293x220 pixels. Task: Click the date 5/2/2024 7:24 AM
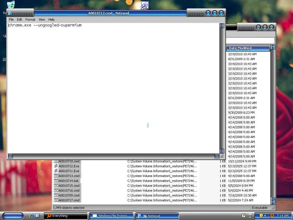click(240, 200)
